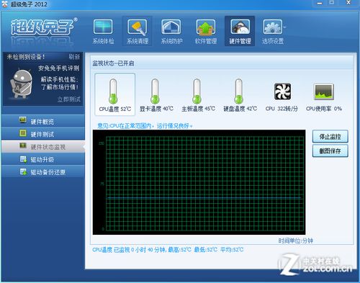Open 驱动备份还原 sidebar item

pyautogui.click(x=43, y=172)
